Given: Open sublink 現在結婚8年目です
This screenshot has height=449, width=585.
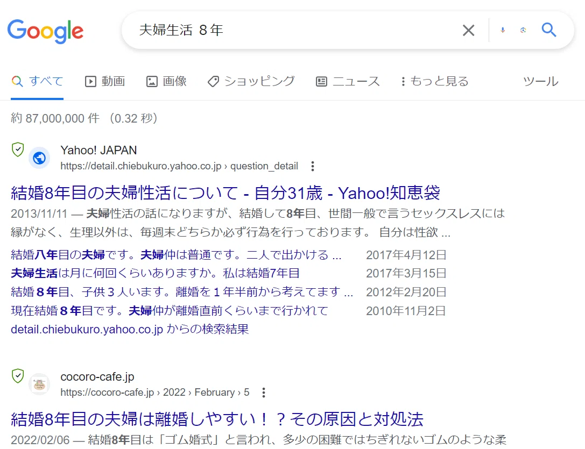Looking at the screenshot, I should (x=170, y=311).
